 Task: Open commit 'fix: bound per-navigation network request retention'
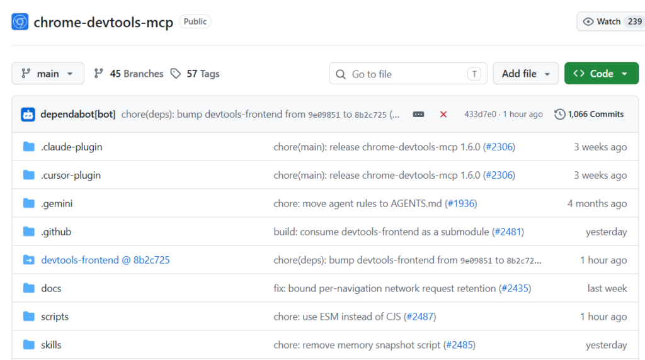point(385,288)
